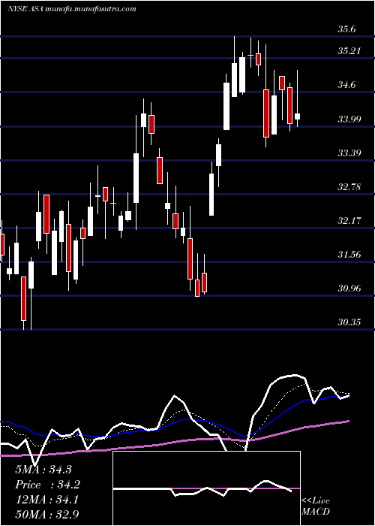The width and height of the screenshot is (375, 526).
Task: Click the NYSE ASA munafasutra.com title text
Action: pyautogui.click(x=72, y=9)
